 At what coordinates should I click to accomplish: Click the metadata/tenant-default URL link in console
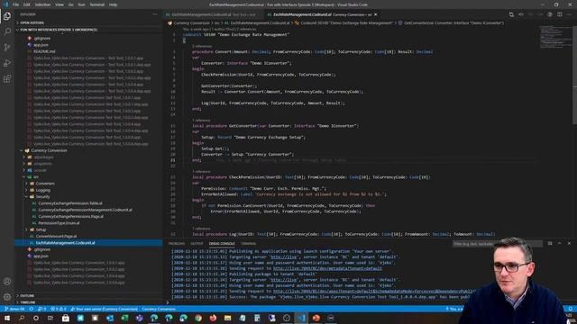tap(327, 268)
